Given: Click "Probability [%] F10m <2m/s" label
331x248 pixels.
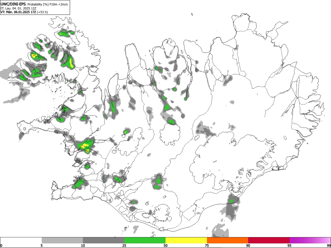Looking at the screenshot, I should click(x=48, y=4).
